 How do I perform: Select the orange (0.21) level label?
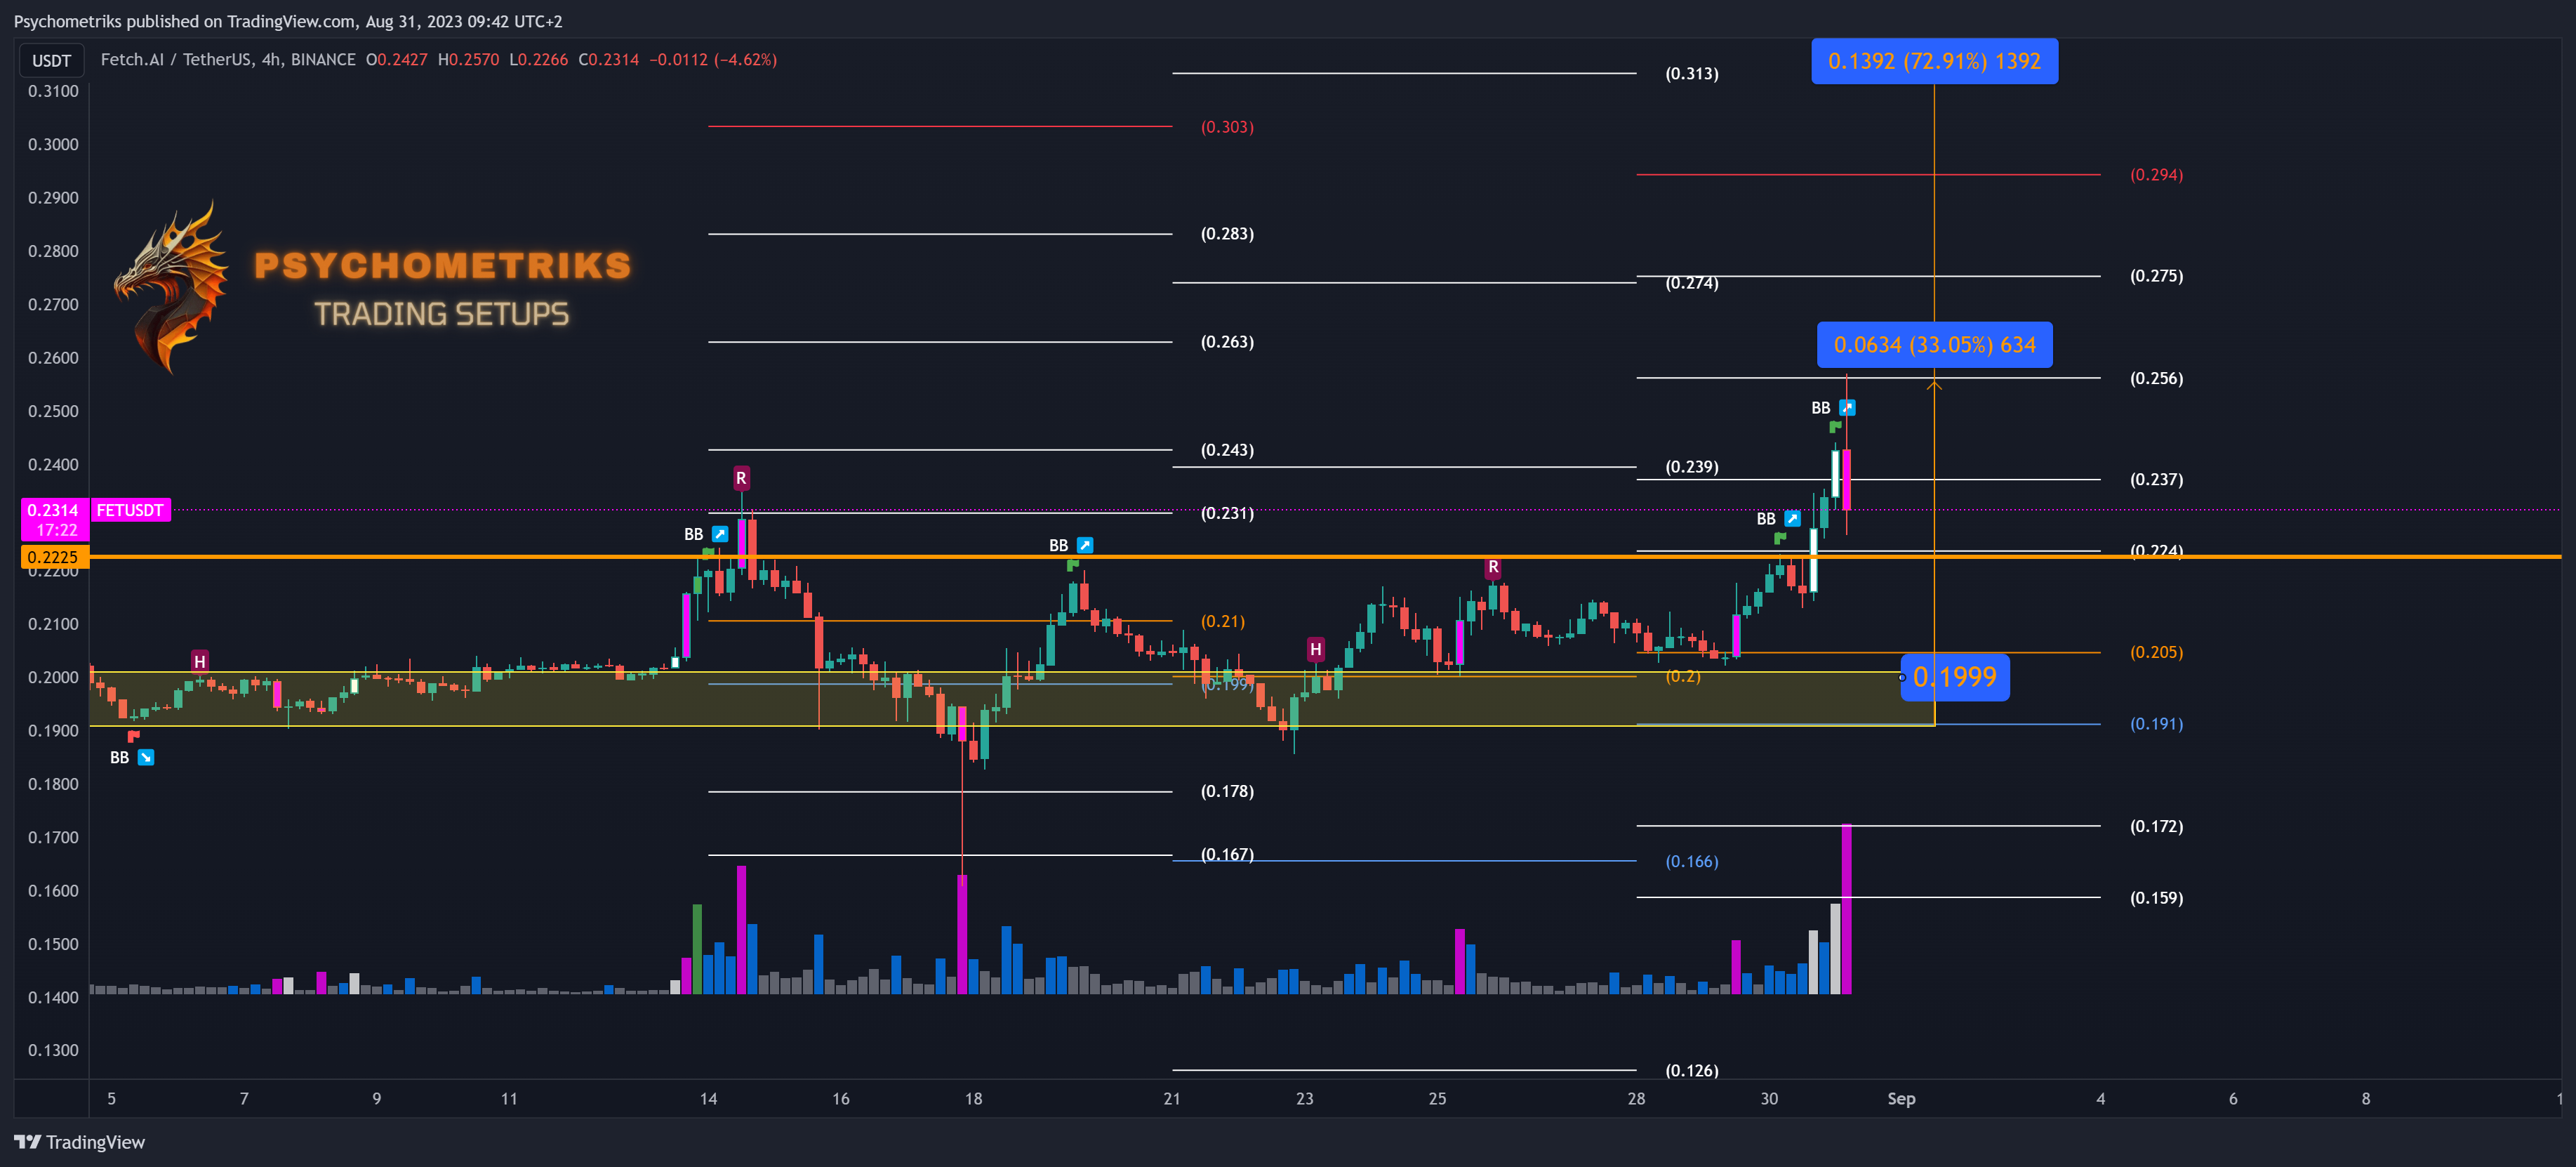point(1223,621)
